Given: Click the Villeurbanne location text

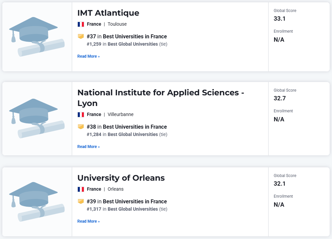Looking at the screenshot, I should (121, 114).
